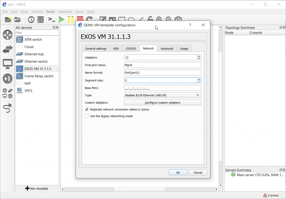Image resolution: width=286 pixels, height=199 pixels.
Task: Sort Topology Summary by Console column
Action: pos(267,33)
